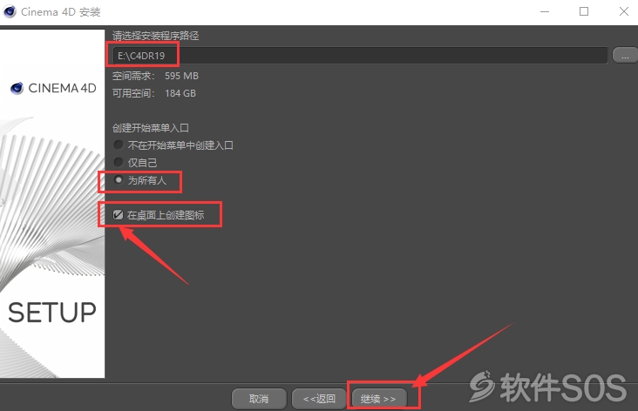Maximize the installer window
Image resolution: width=638 pixels, height=411 pixels.
click(584, 12)
